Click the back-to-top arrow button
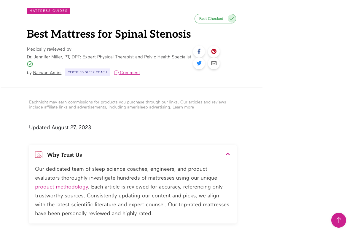The image size is (355, 230). coord(338,220)
